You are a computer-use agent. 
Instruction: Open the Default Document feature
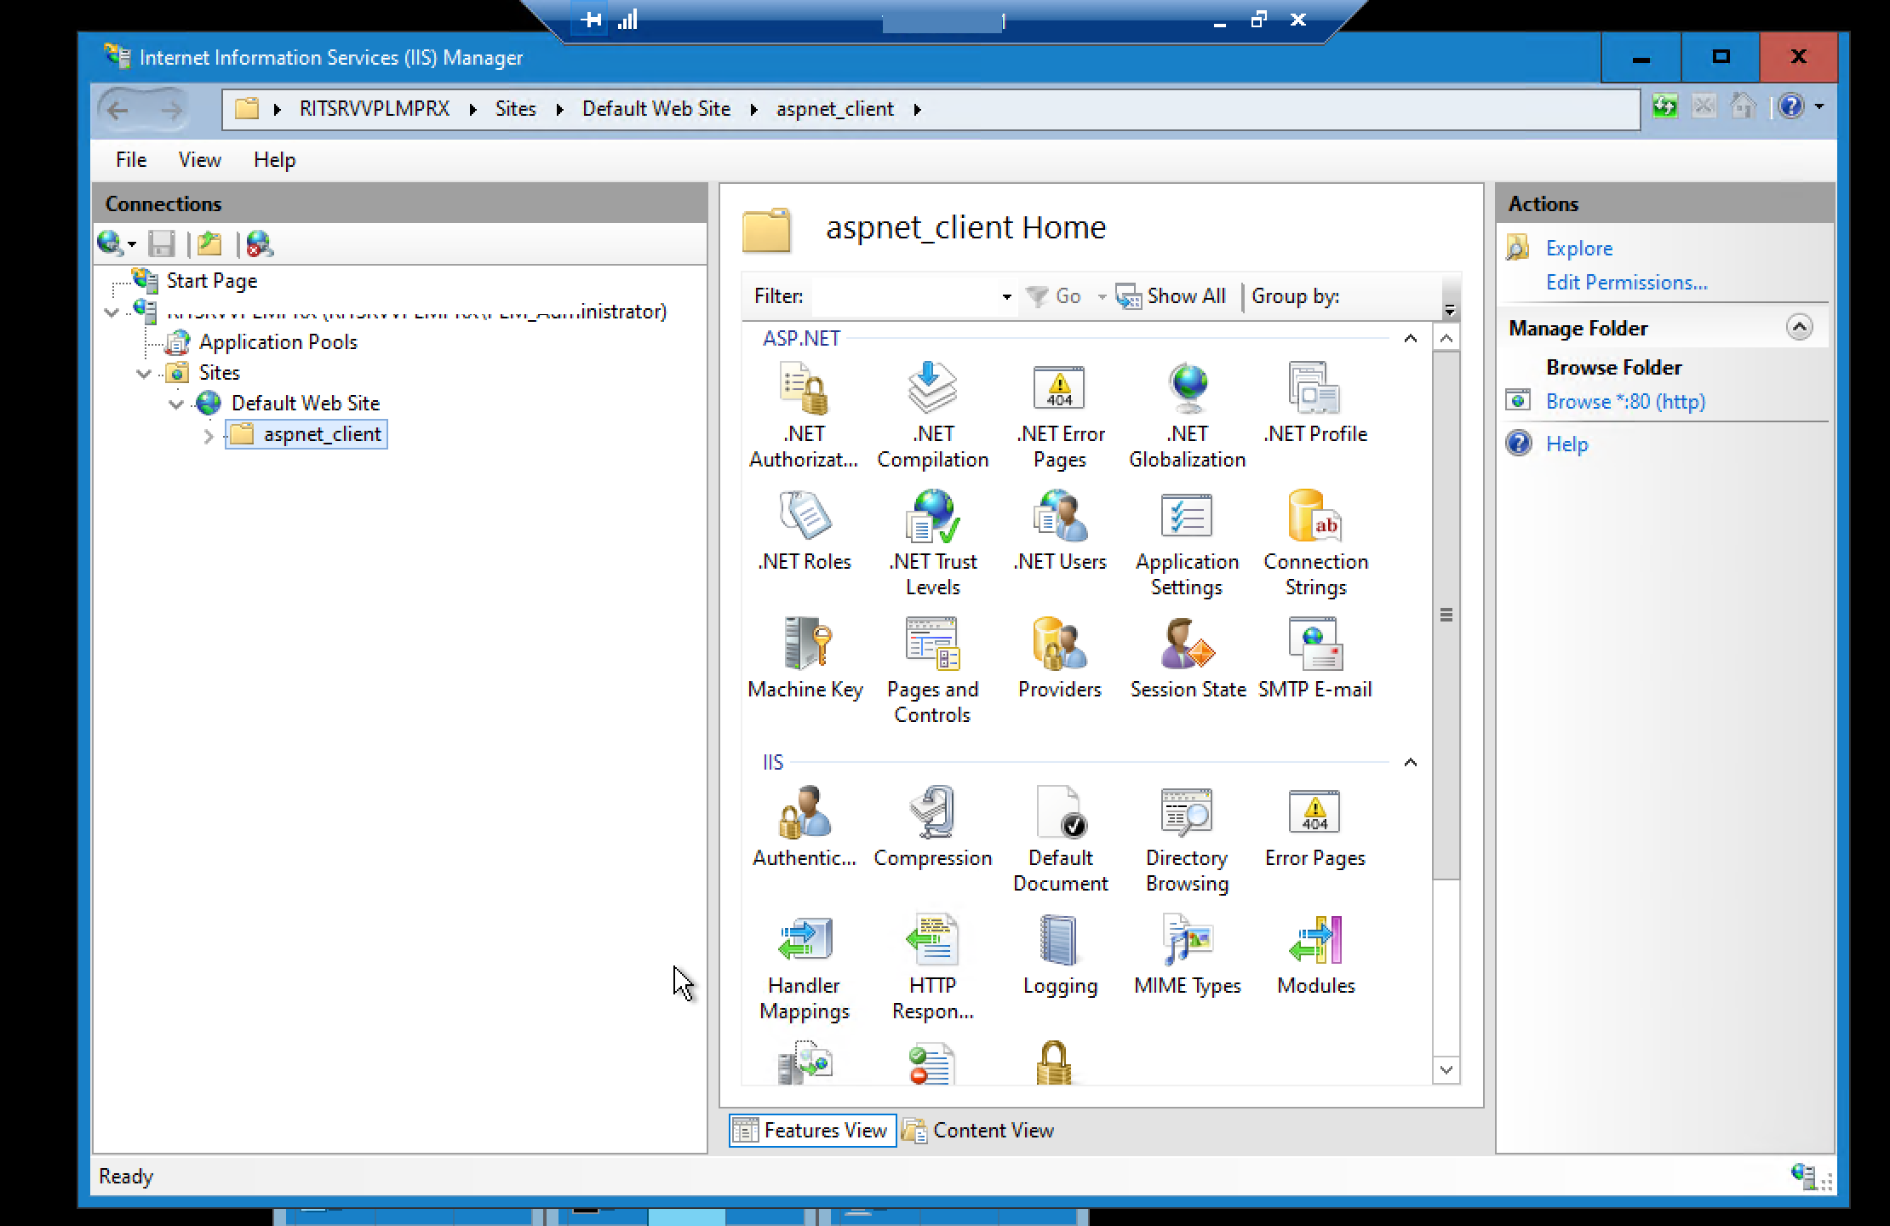click(1060, 839)
